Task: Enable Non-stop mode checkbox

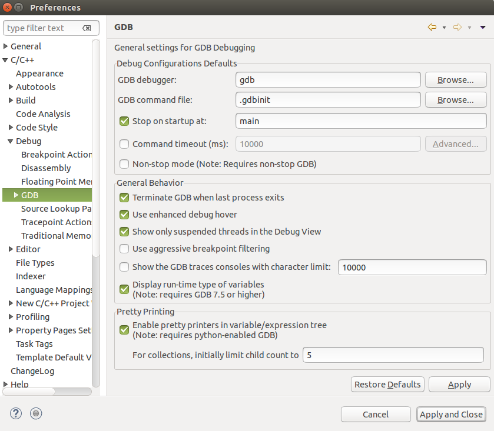Action: tap(124, 164)
